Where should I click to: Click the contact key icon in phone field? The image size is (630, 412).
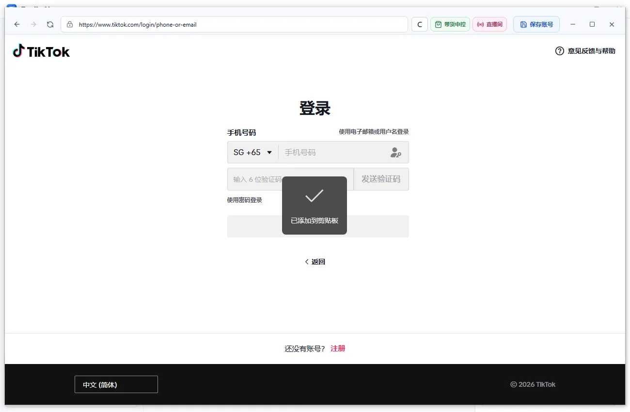[x=396, y=152]
